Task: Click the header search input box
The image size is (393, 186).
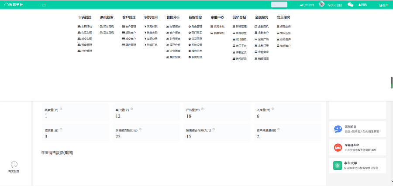Action: pos(279,5)
